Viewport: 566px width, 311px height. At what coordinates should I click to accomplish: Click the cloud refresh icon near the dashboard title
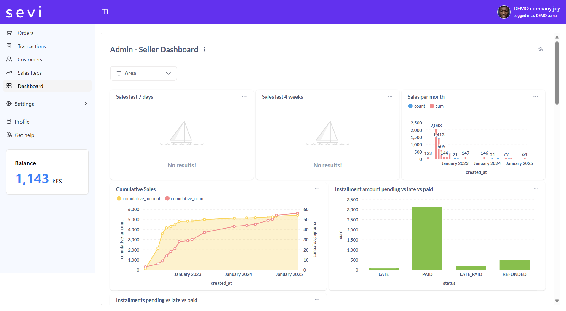540,49
